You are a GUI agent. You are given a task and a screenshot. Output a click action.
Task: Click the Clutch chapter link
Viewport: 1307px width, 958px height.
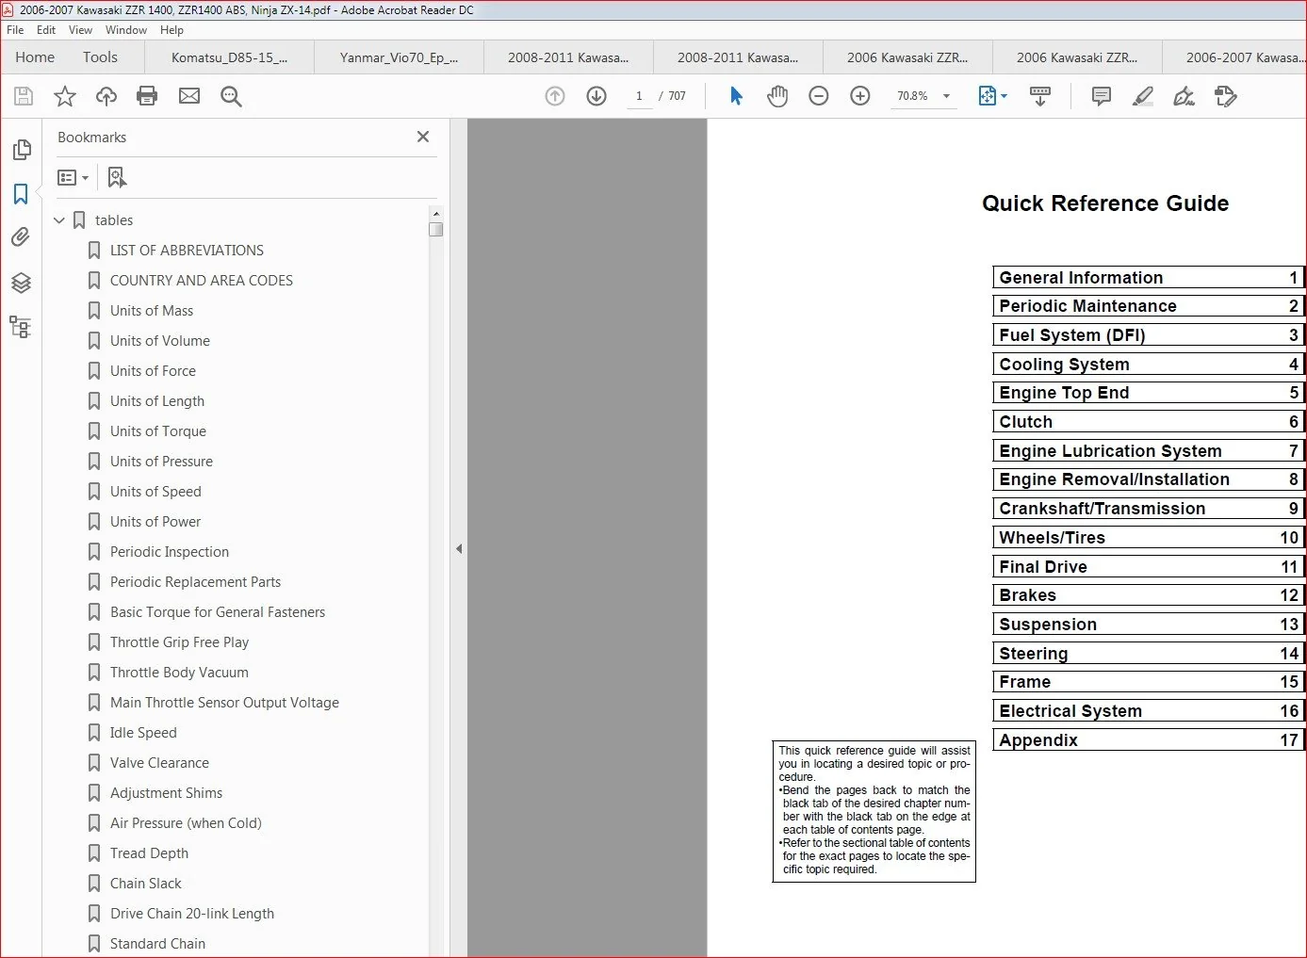point(1148,422)
